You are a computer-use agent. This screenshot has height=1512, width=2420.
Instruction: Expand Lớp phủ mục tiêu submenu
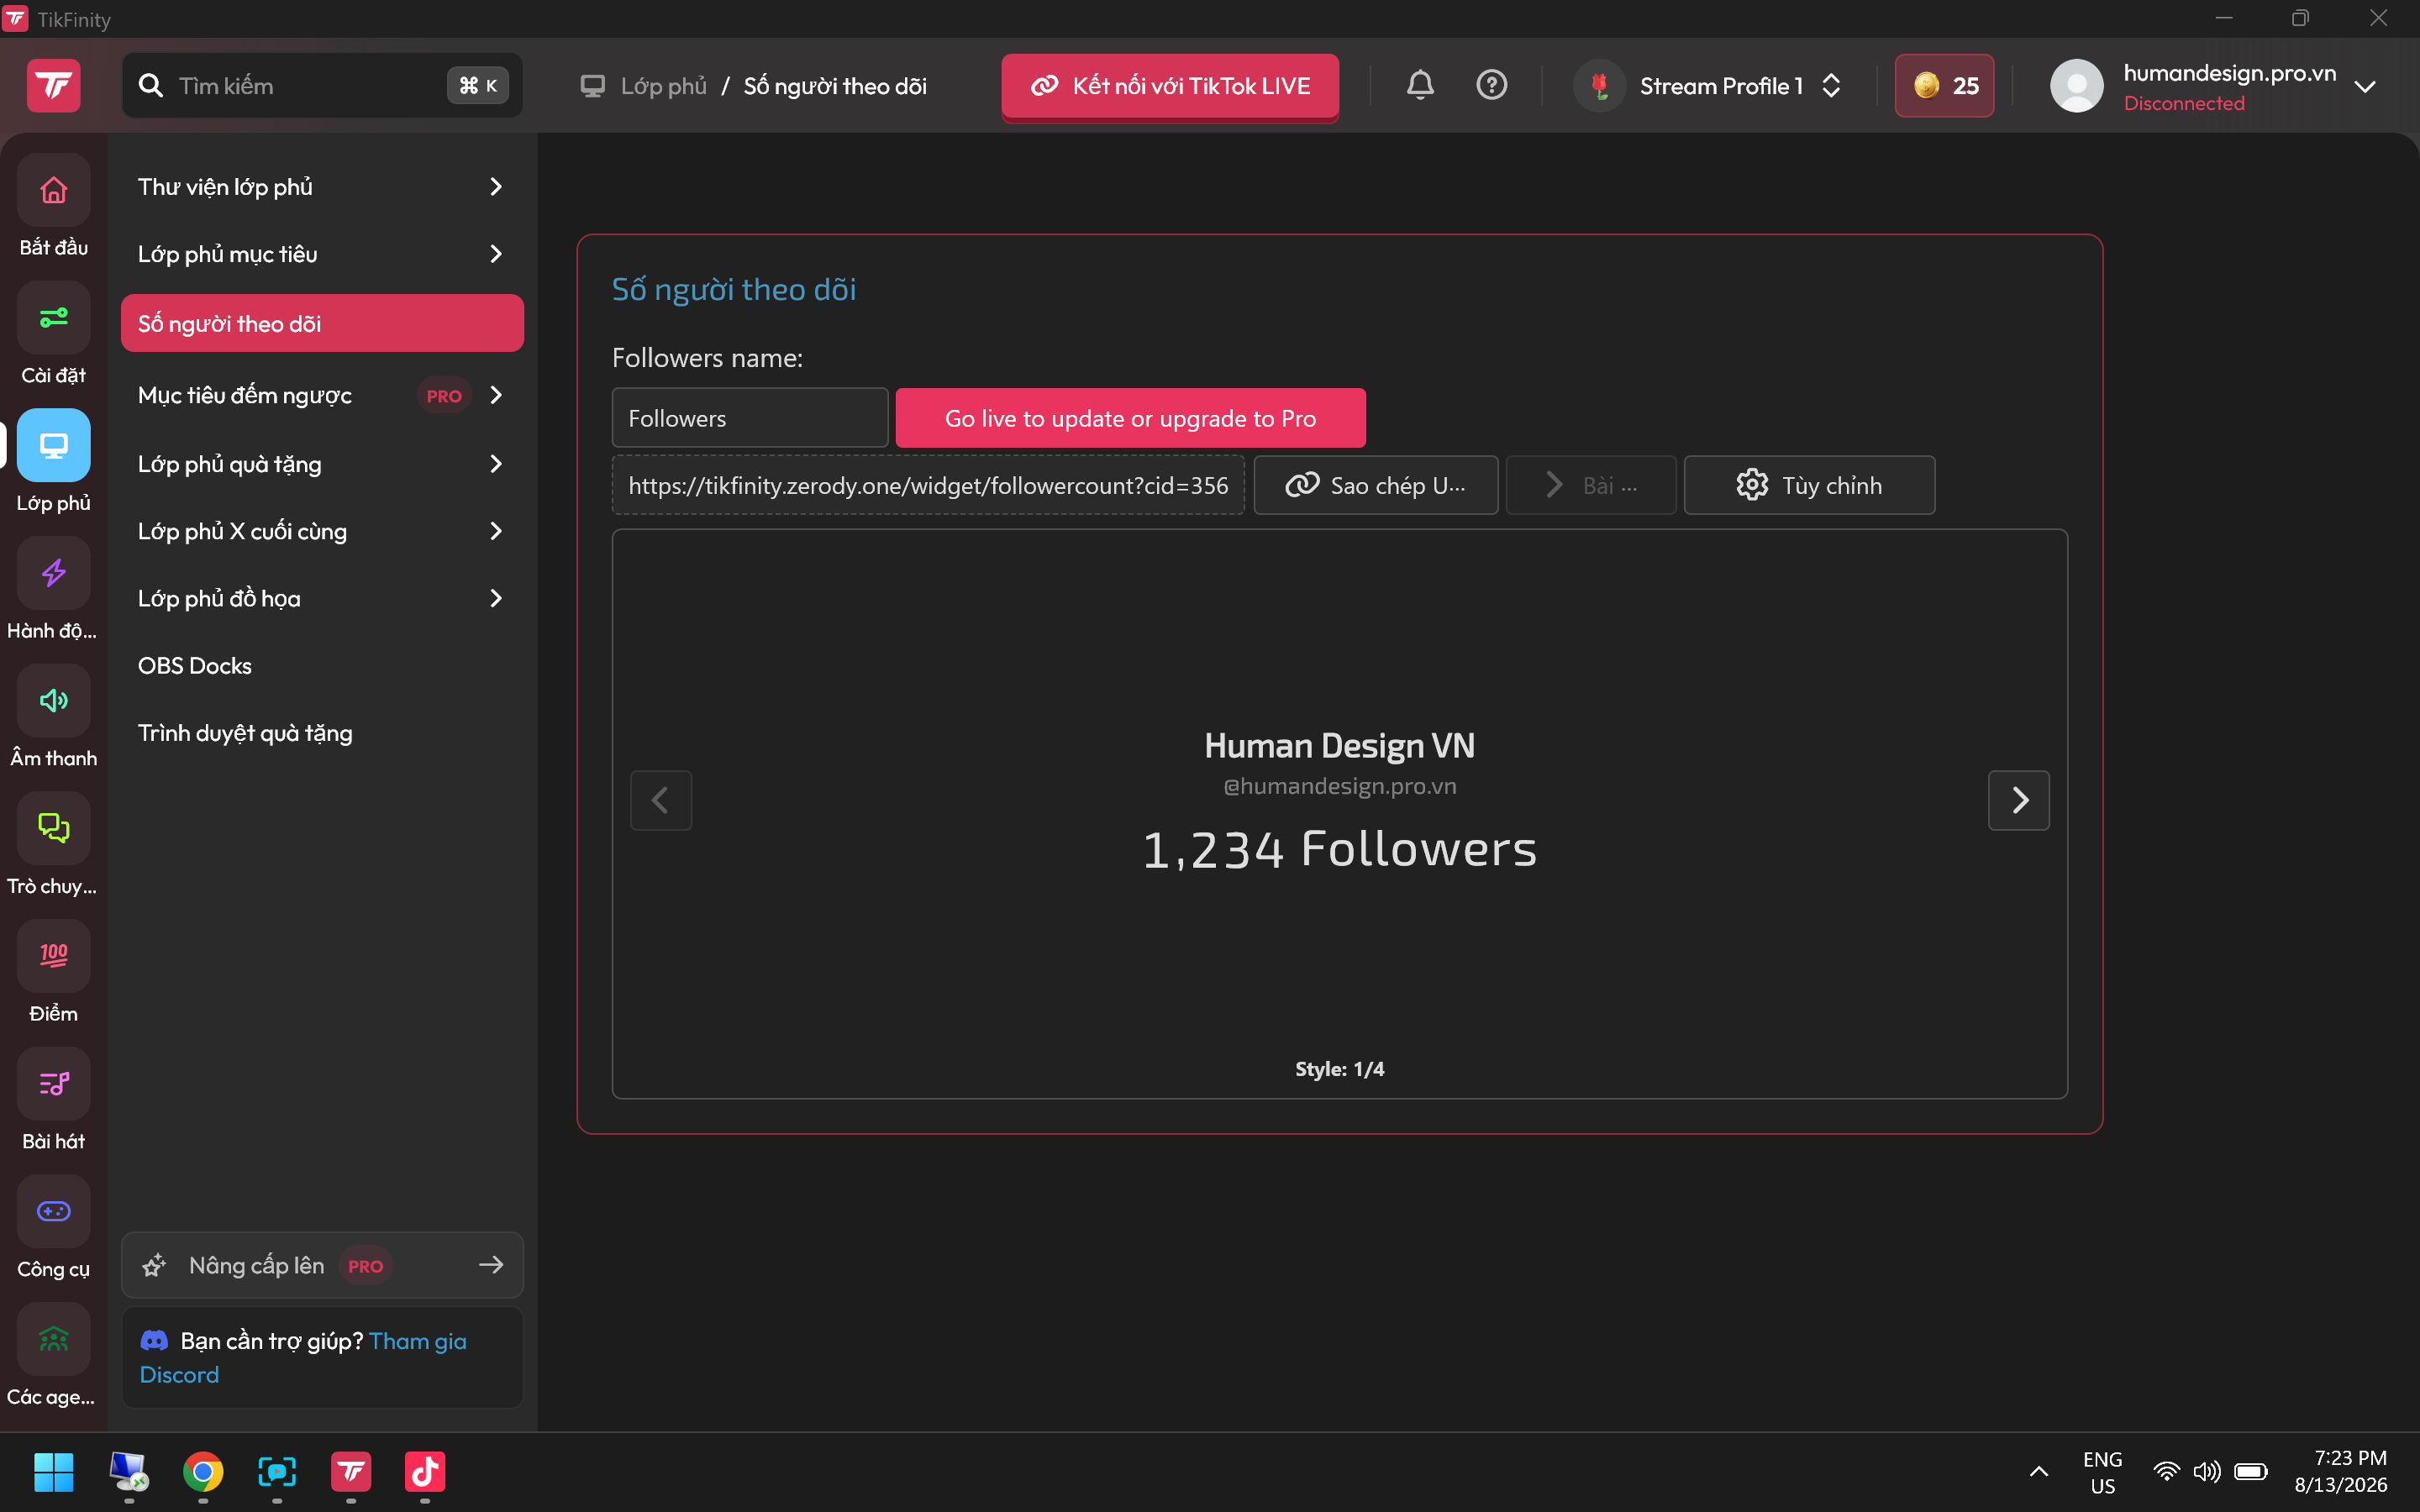tap(496, 254)
